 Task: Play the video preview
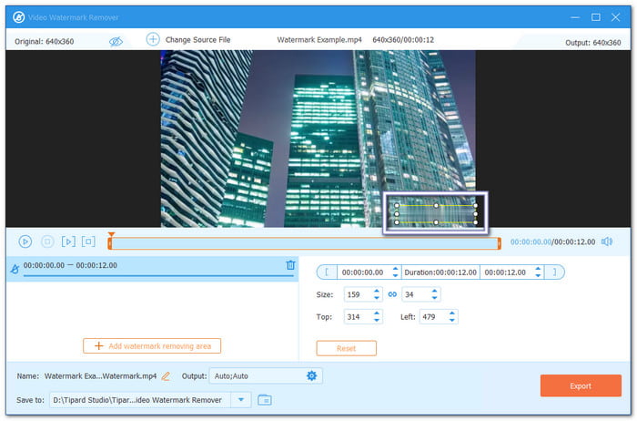pyautogui.click(x=25, y=241)
